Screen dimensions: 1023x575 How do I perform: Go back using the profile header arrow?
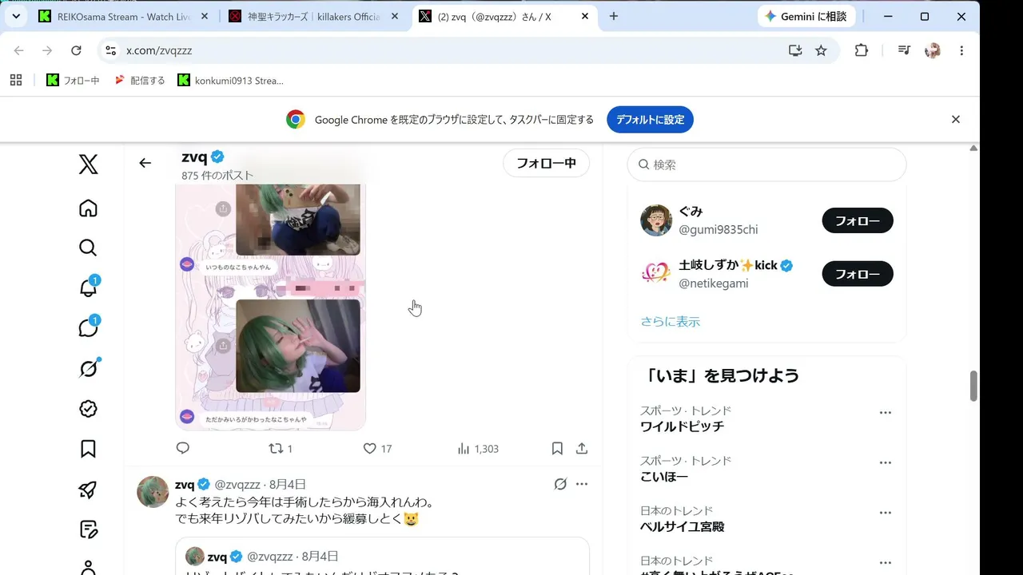145,163
